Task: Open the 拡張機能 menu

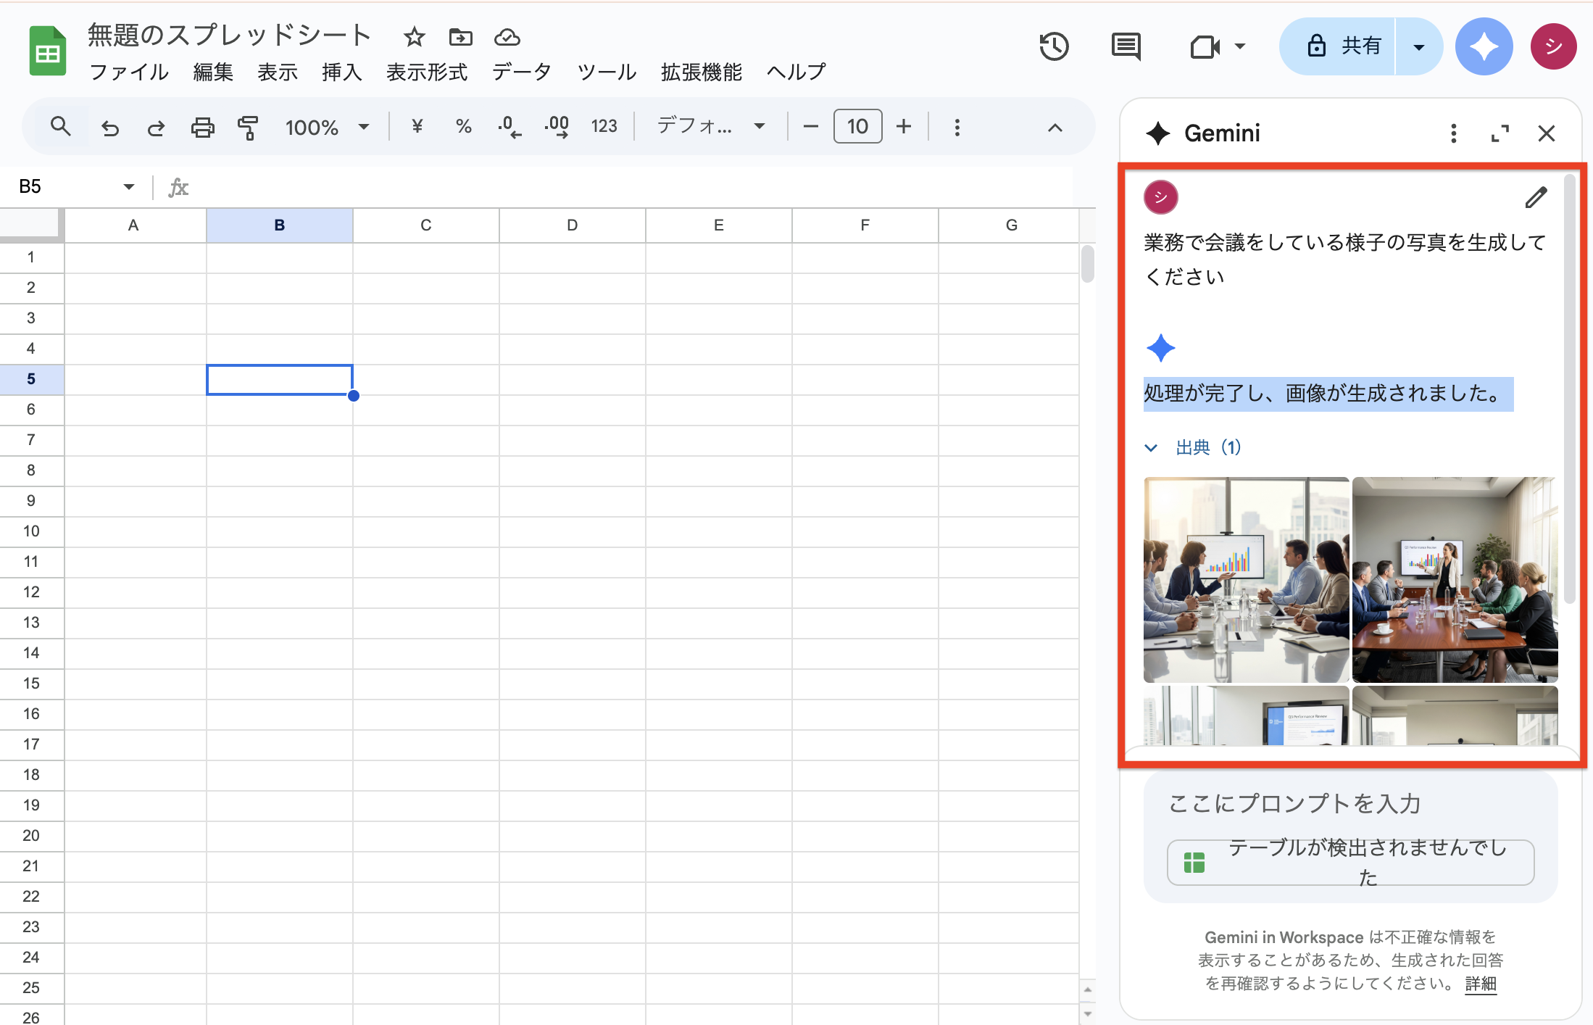Action: point(701,72)
